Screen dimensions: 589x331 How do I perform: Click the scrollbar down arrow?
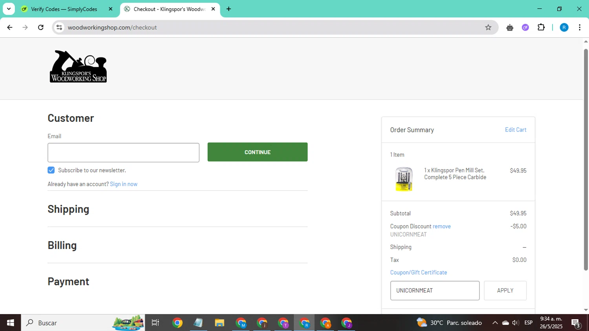point(586,310)
